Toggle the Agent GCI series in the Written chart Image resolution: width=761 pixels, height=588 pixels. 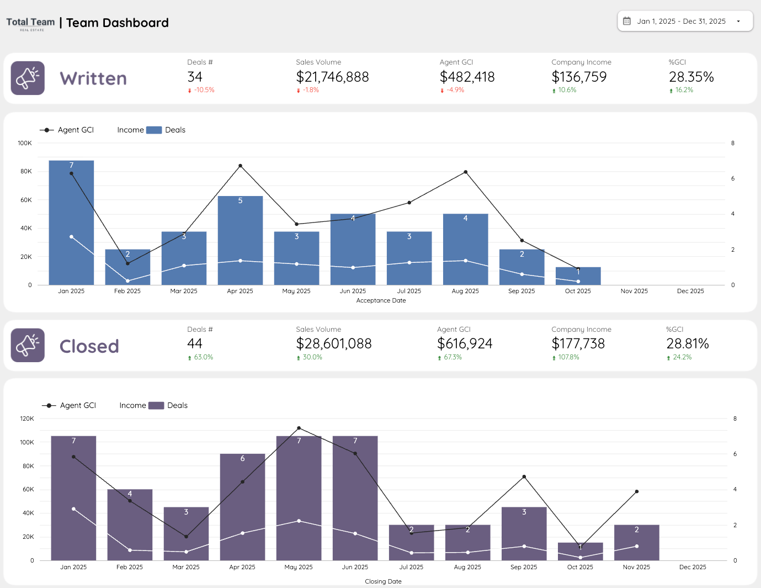(x=76, y=130)
